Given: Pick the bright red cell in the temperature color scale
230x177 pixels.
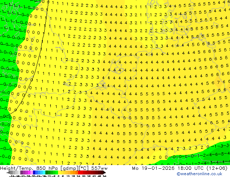Looking at the screenshot, I should click(x=79, y=172).
